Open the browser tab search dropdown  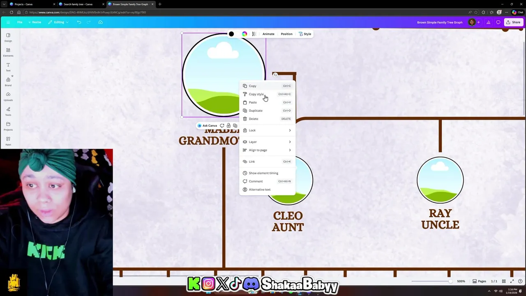point(4,4)
